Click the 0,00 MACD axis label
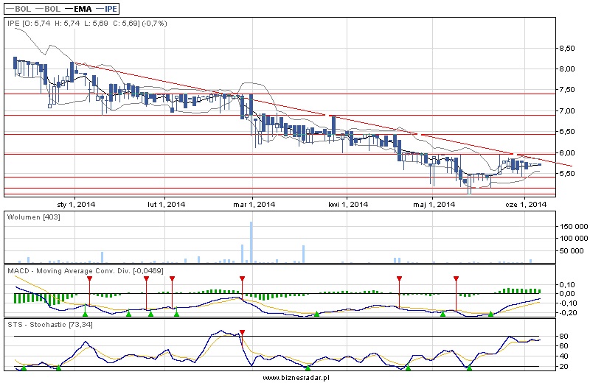Image resolution: width=590 pixels, height=383 pixels. (567, 293)
